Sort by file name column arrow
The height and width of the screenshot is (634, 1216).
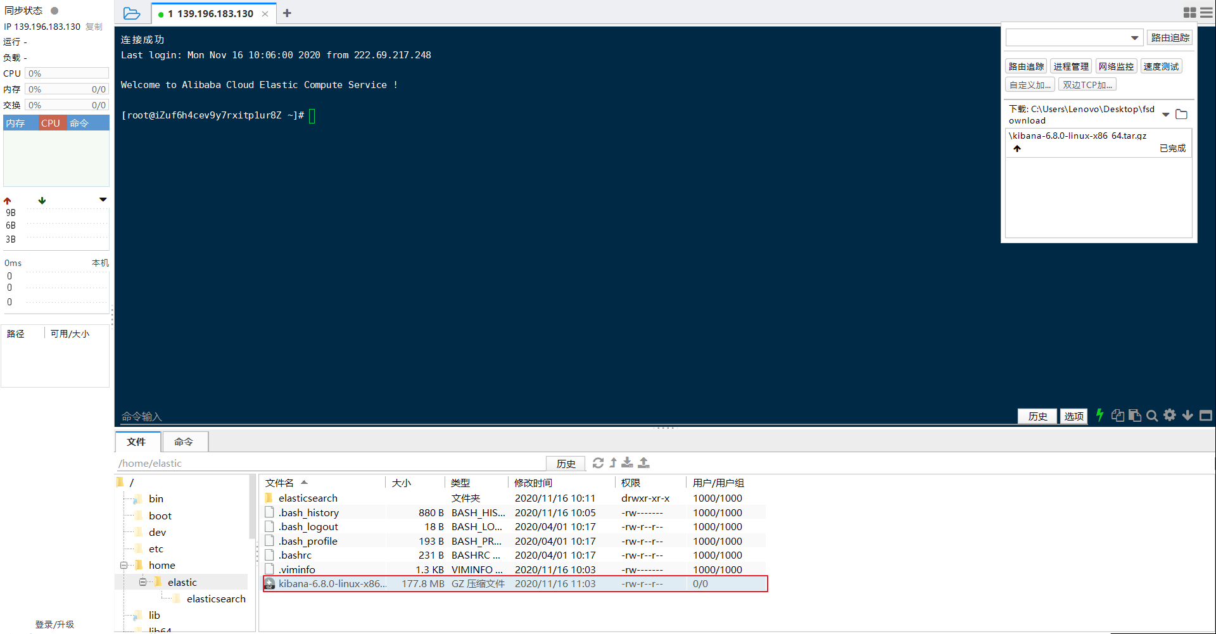coord(304,483)
